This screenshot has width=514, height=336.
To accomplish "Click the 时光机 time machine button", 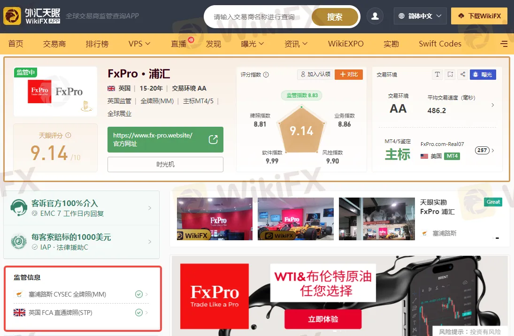I will (x=166, y=164).
